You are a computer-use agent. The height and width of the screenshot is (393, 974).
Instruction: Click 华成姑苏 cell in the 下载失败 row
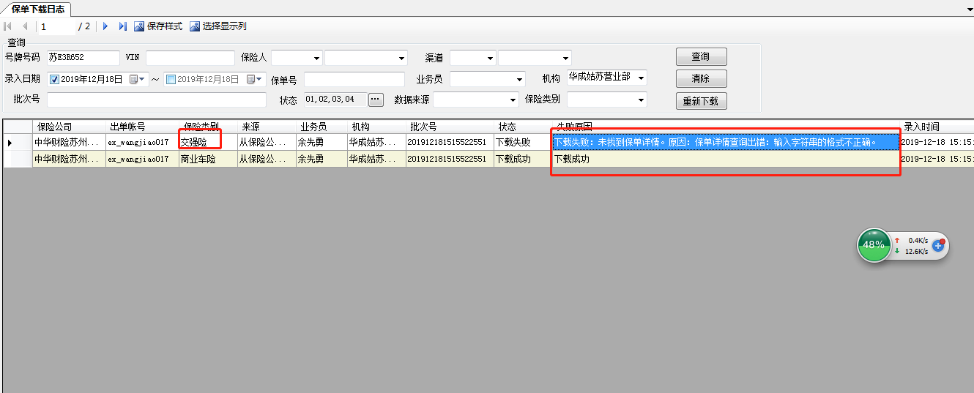(x=376, y=142)
